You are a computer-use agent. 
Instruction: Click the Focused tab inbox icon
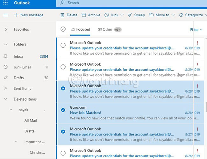[x=73, y=30]
